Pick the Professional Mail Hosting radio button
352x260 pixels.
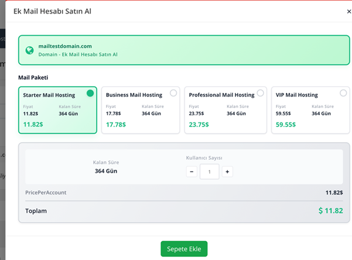[x=260, y=93]
